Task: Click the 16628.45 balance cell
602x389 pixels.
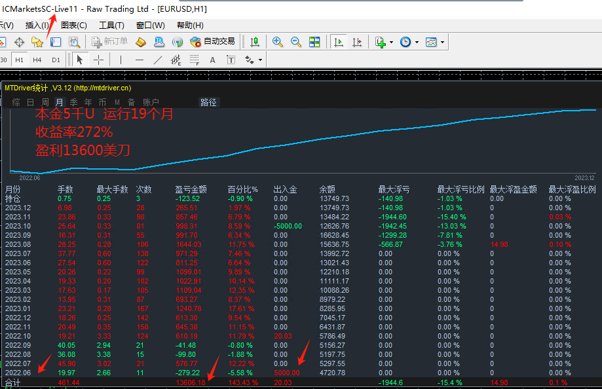Action: (334, 235)
